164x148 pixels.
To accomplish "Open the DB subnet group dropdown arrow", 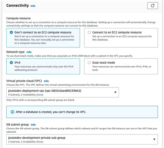I will (154, 139).
